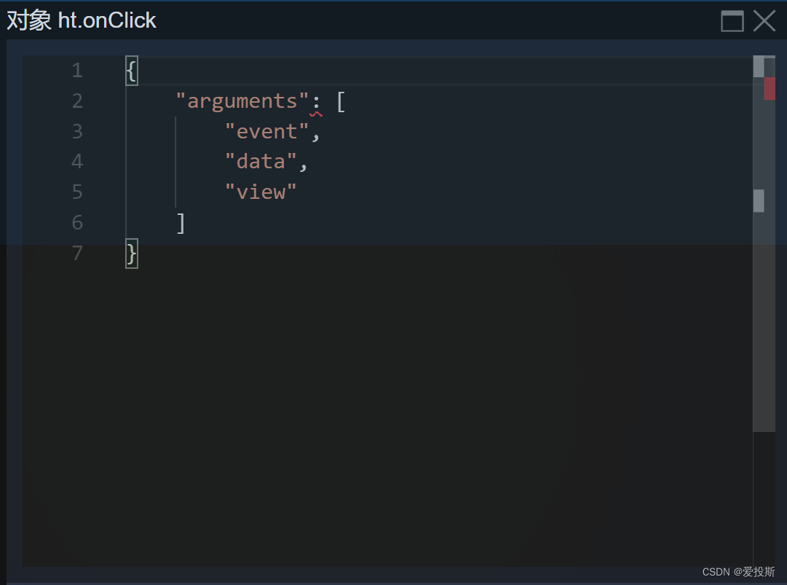Click the "view" string value
This screenshot has width=787, height=585.
[x=261, y=192]
